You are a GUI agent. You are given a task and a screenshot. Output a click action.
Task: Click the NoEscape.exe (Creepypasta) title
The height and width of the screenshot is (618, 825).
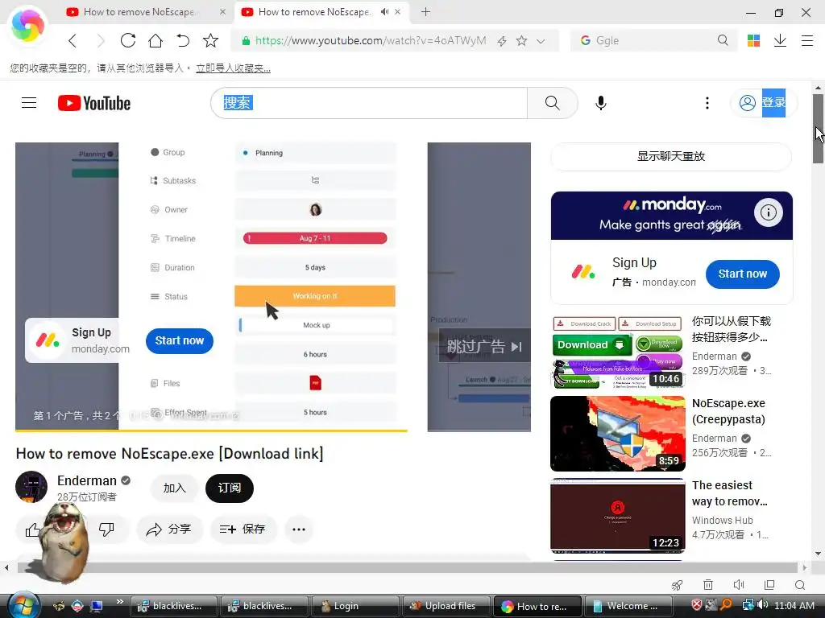[x=728, y=411]
